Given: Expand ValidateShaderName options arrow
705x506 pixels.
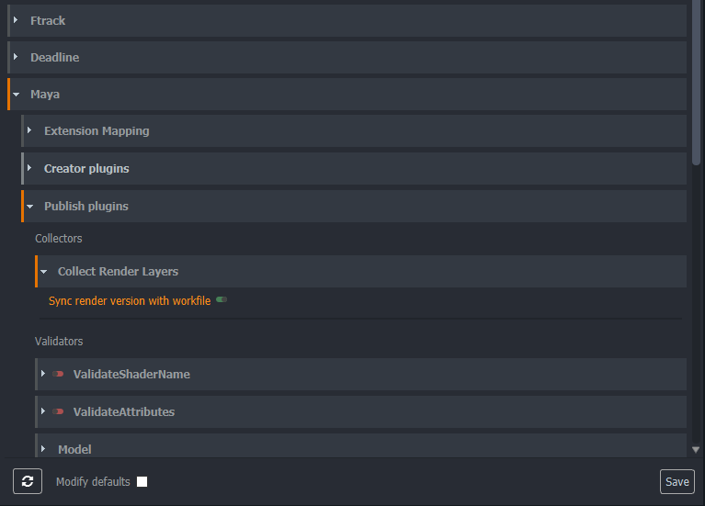Looking at the screenshot, I should coord(43,374).
